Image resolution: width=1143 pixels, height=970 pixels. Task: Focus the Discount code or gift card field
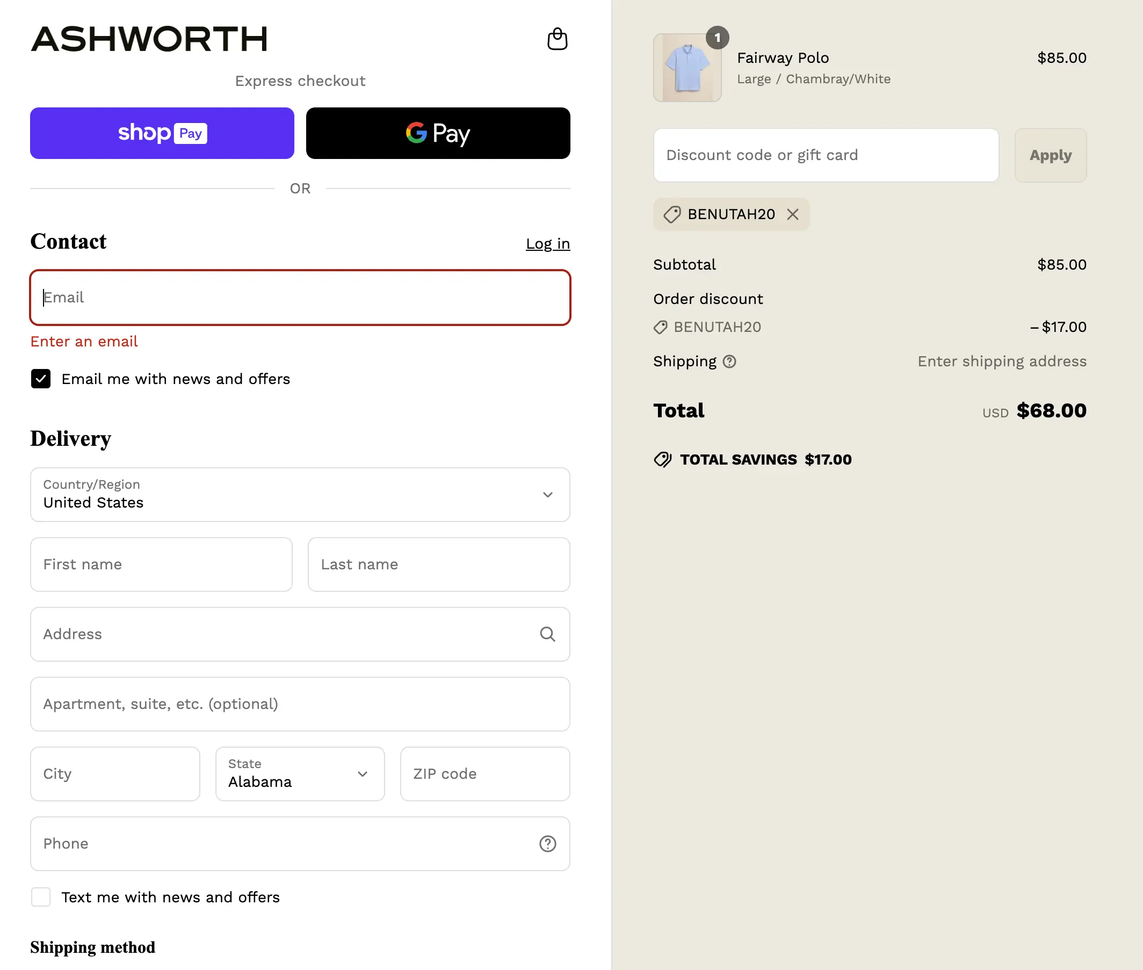(x=826, y=156)
